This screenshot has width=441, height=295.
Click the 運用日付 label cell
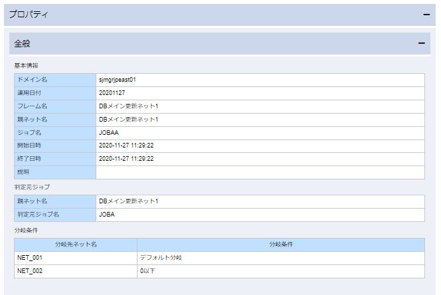coord(55,93)
